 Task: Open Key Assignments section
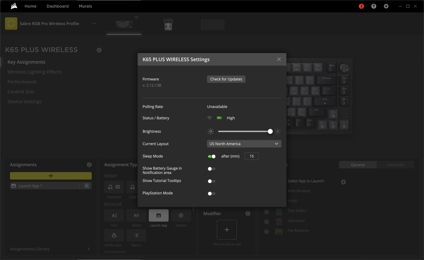[26, 62]
